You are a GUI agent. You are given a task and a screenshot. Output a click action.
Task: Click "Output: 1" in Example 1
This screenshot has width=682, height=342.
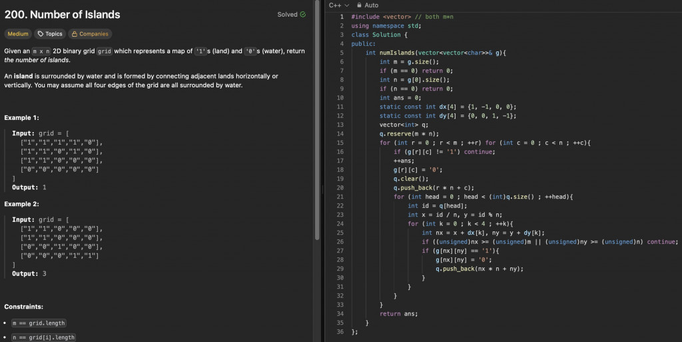click(x=29, y=187)
